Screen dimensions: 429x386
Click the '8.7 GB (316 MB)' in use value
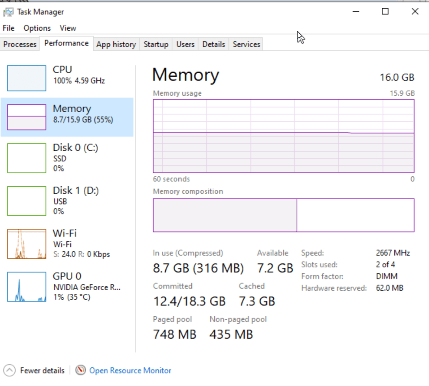tap(198, 268)
